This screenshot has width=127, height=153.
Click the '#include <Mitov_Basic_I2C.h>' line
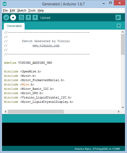29,89
